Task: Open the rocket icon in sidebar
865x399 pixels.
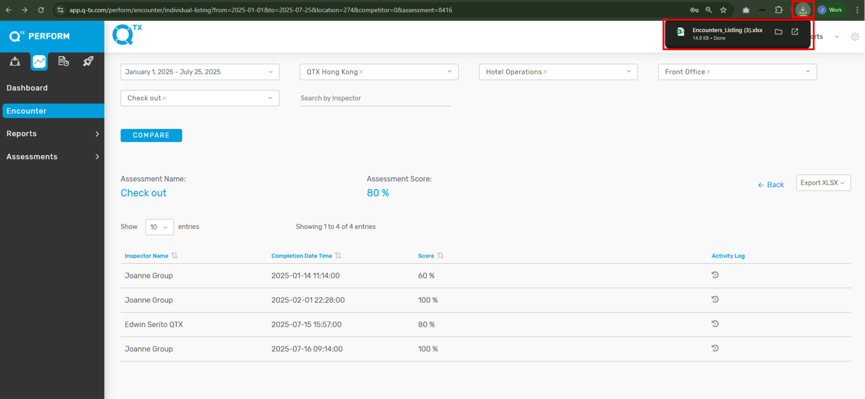Action: click(x=88, y=61)
